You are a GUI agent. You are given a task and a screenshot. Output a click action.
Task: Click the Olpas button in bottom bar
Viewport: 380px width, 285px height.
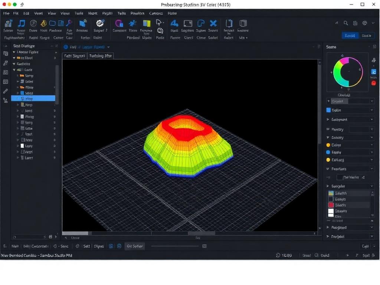[99, 246]
